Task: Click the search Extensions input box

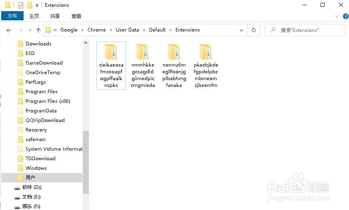Action: click(x=305, y=30)
